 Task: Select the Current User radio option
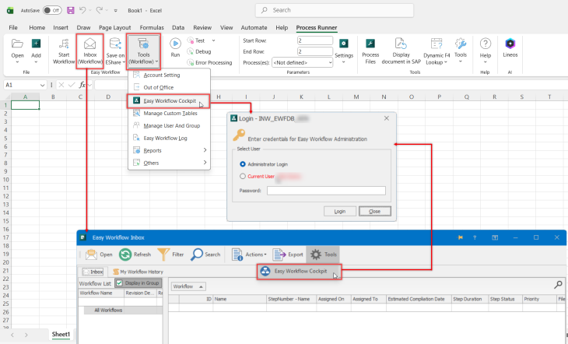point(243,176)
